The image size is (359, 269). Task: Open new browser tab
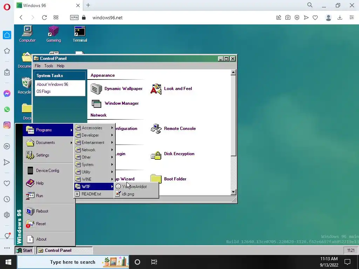click(88, 5)
